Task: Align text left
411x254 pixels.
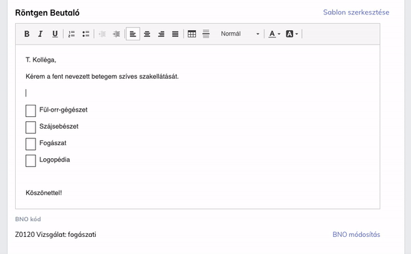Action: [133, 34]
